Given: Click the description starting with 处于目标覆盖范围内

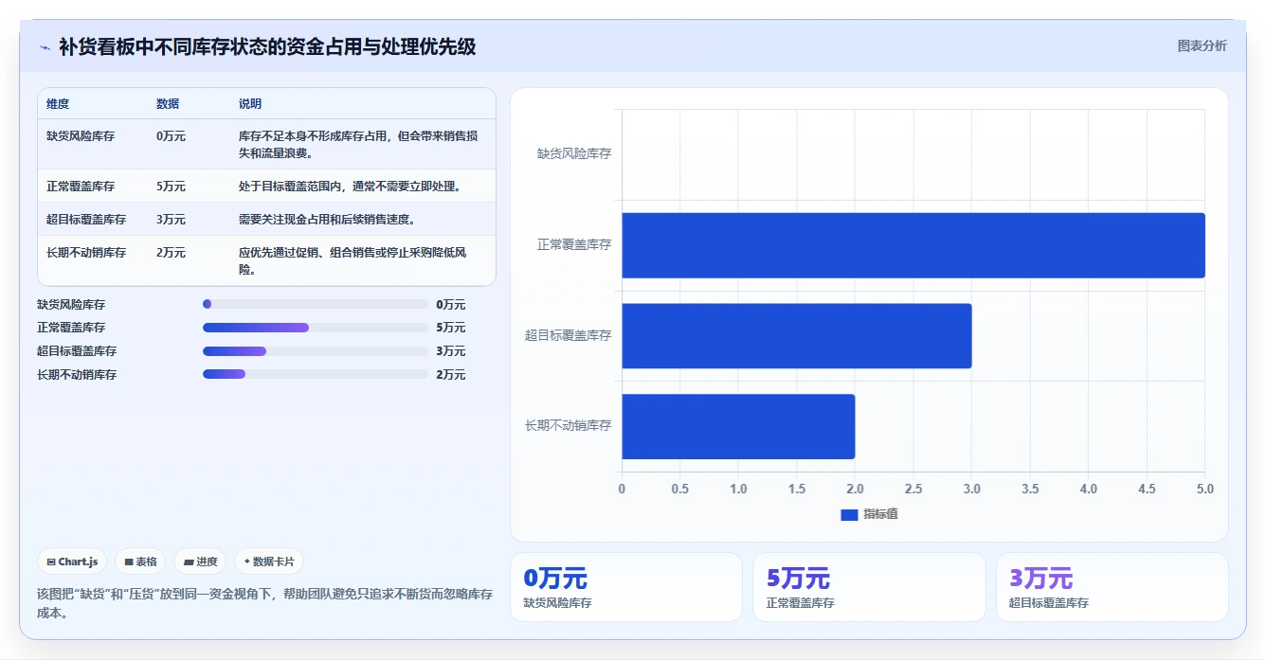Looking at the screenshot, I should [x=350, y=187].
